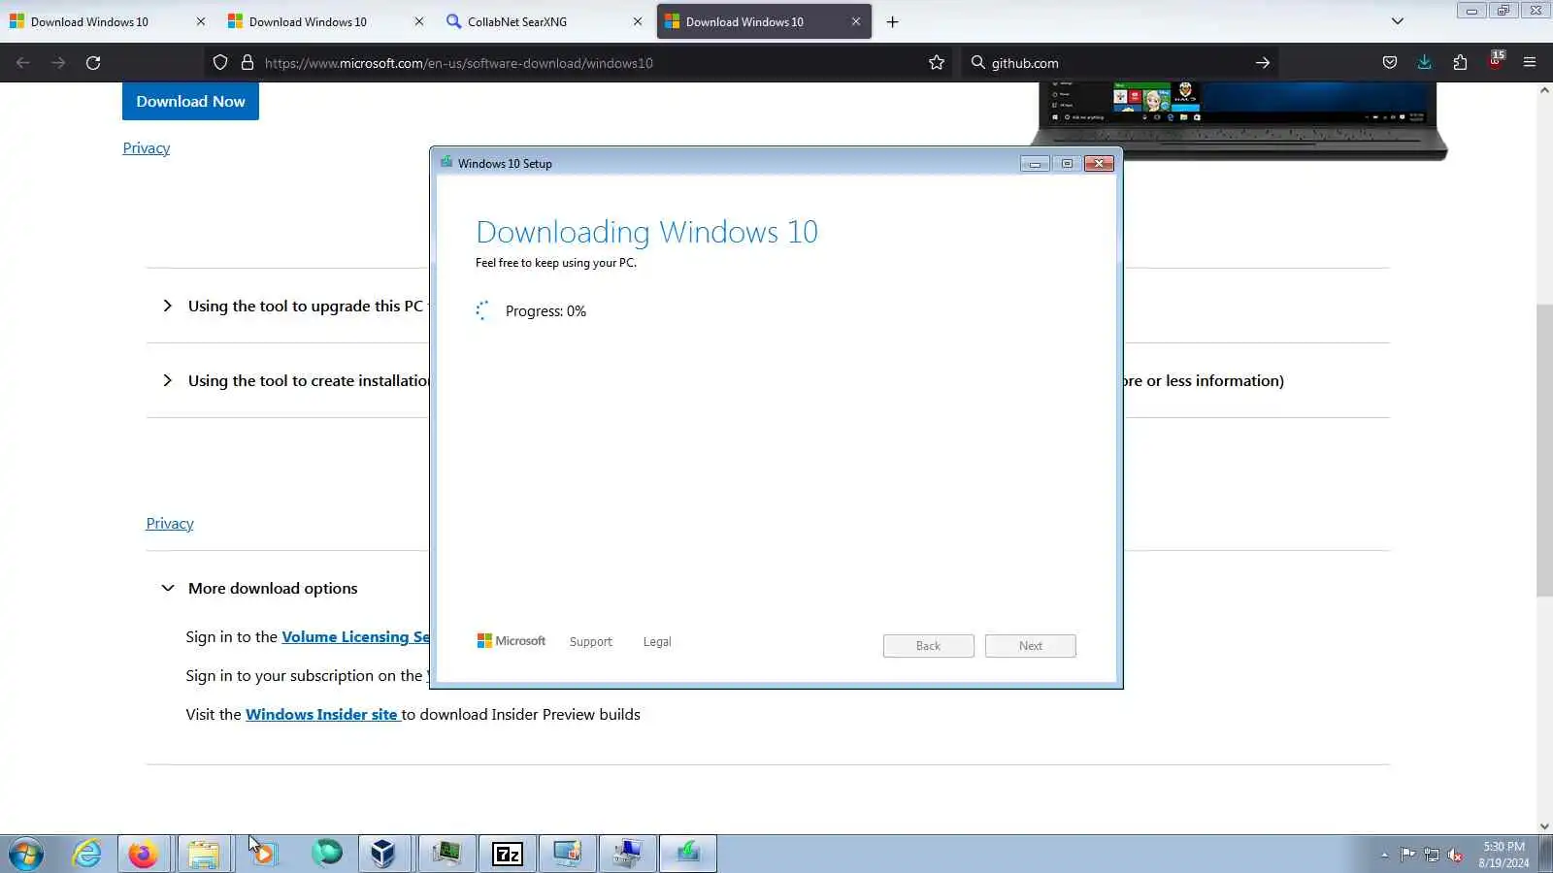The width and height of the screenshot is (1553, 873).
Task: Switch to the first 'Download Windows 10' tab
Action: click(89, 21)
